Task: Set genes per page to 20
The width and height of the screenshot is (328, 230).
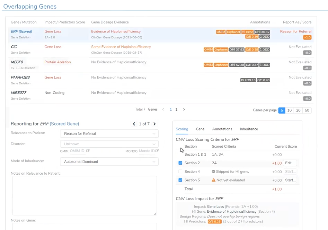Action: coord(298,110)
